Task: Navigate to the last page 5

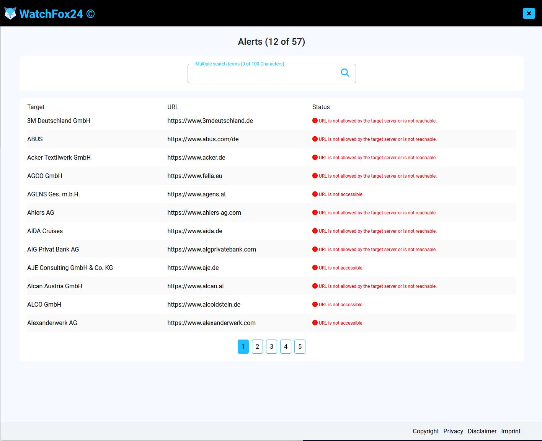Action: coord(300,346)
